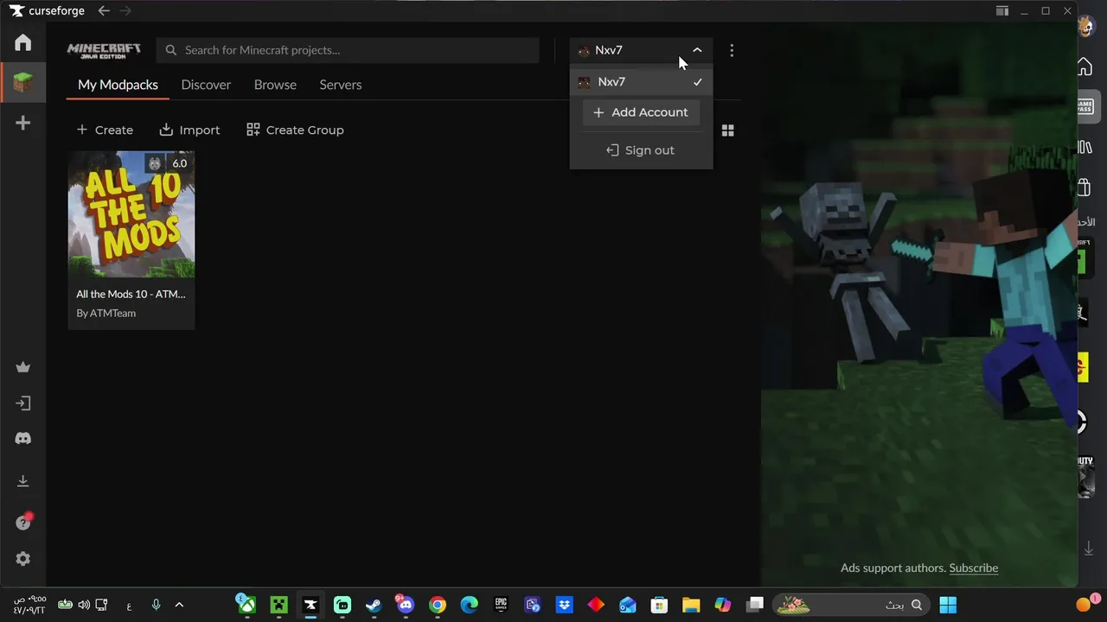
Task: Launch Microsoft Edge from taskbar
Action: point(469,605)
